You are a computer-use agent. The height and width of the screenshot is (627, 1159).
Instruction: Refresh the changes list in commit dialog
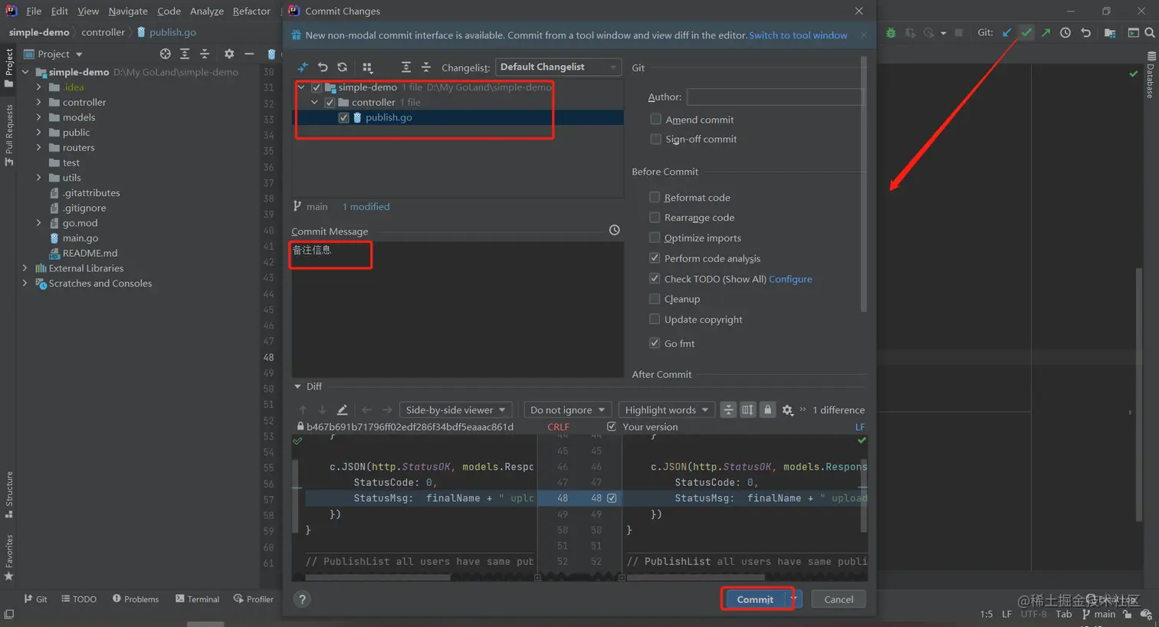click(x=343, y=67)
